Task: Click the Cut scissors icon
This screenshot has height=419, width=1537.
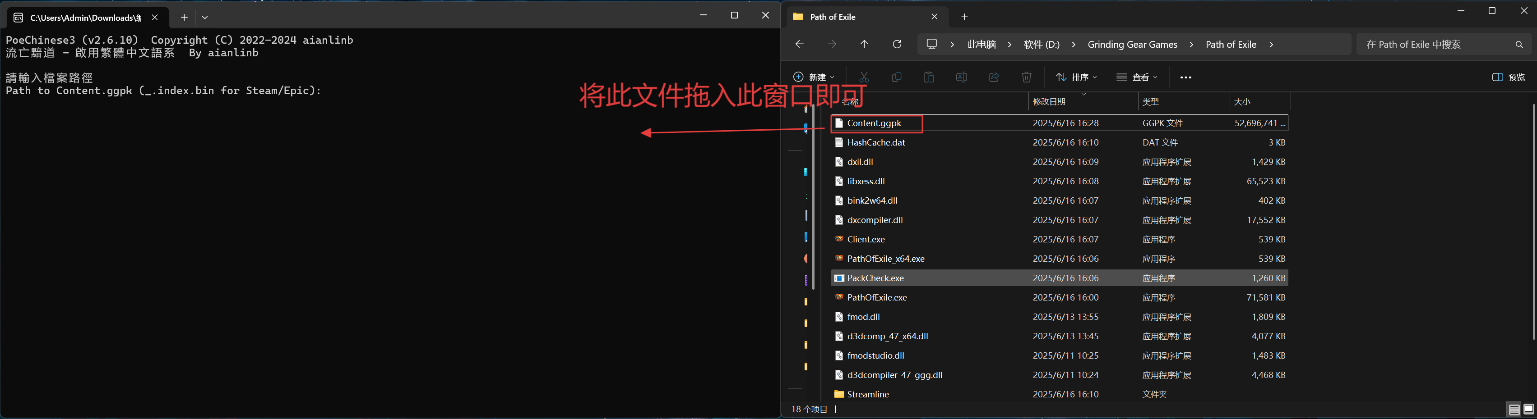Action: [864, 77]
